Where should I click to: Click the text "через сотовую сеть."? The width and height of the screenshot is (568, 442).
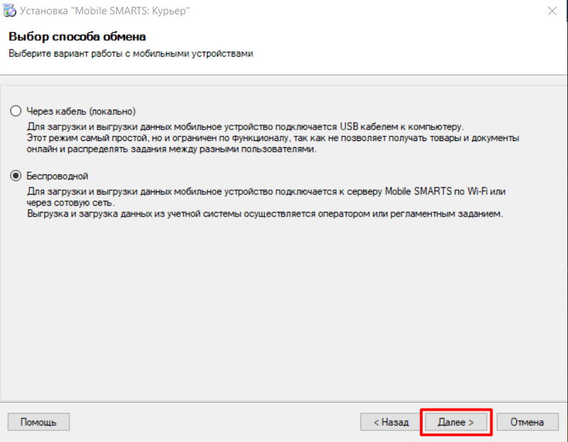(x=71, y=202)
